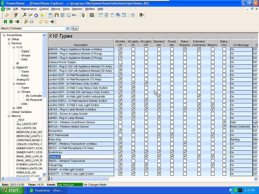Screen dimensions: 259x194
Task: Open the event log toolbar icon
Action: (92, 15)
